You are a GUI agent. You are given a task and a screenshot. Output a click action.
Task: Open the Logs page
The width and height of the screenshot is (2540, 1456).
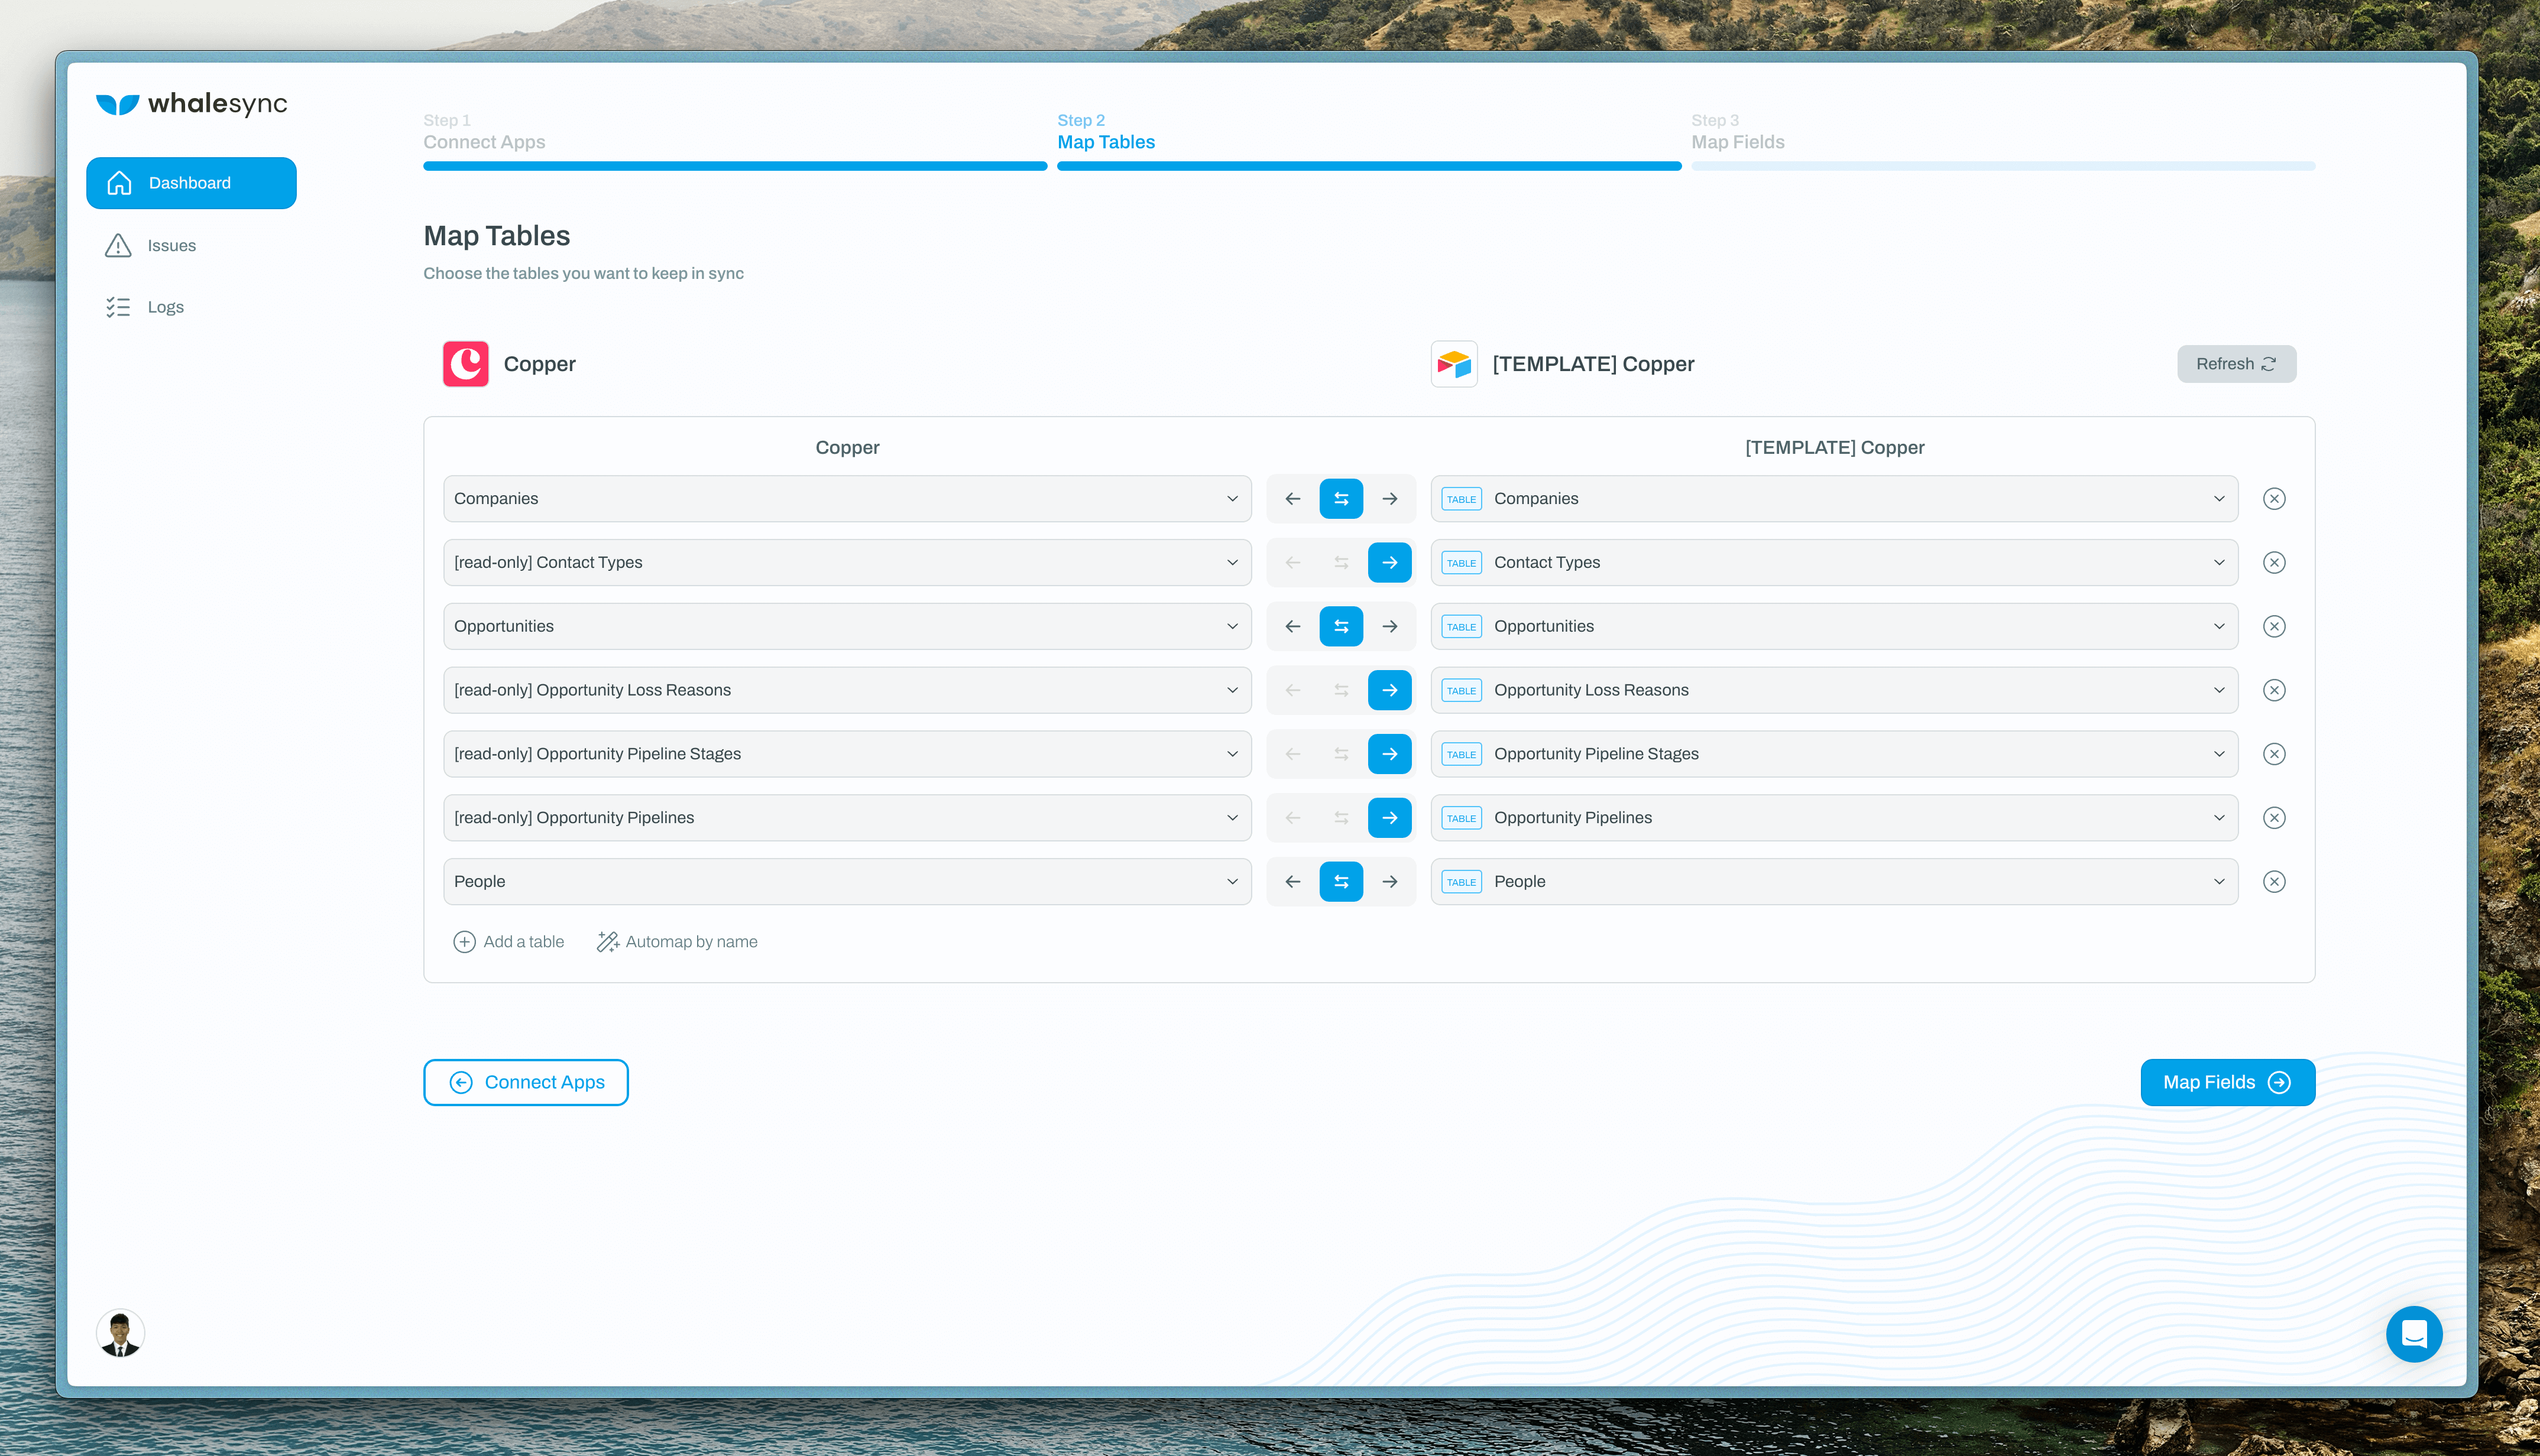[145, 307]
